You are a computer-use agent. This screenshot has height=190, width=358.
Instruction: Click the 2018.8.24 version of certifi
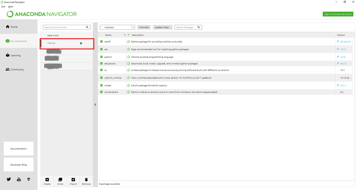[x=345, y=41]
